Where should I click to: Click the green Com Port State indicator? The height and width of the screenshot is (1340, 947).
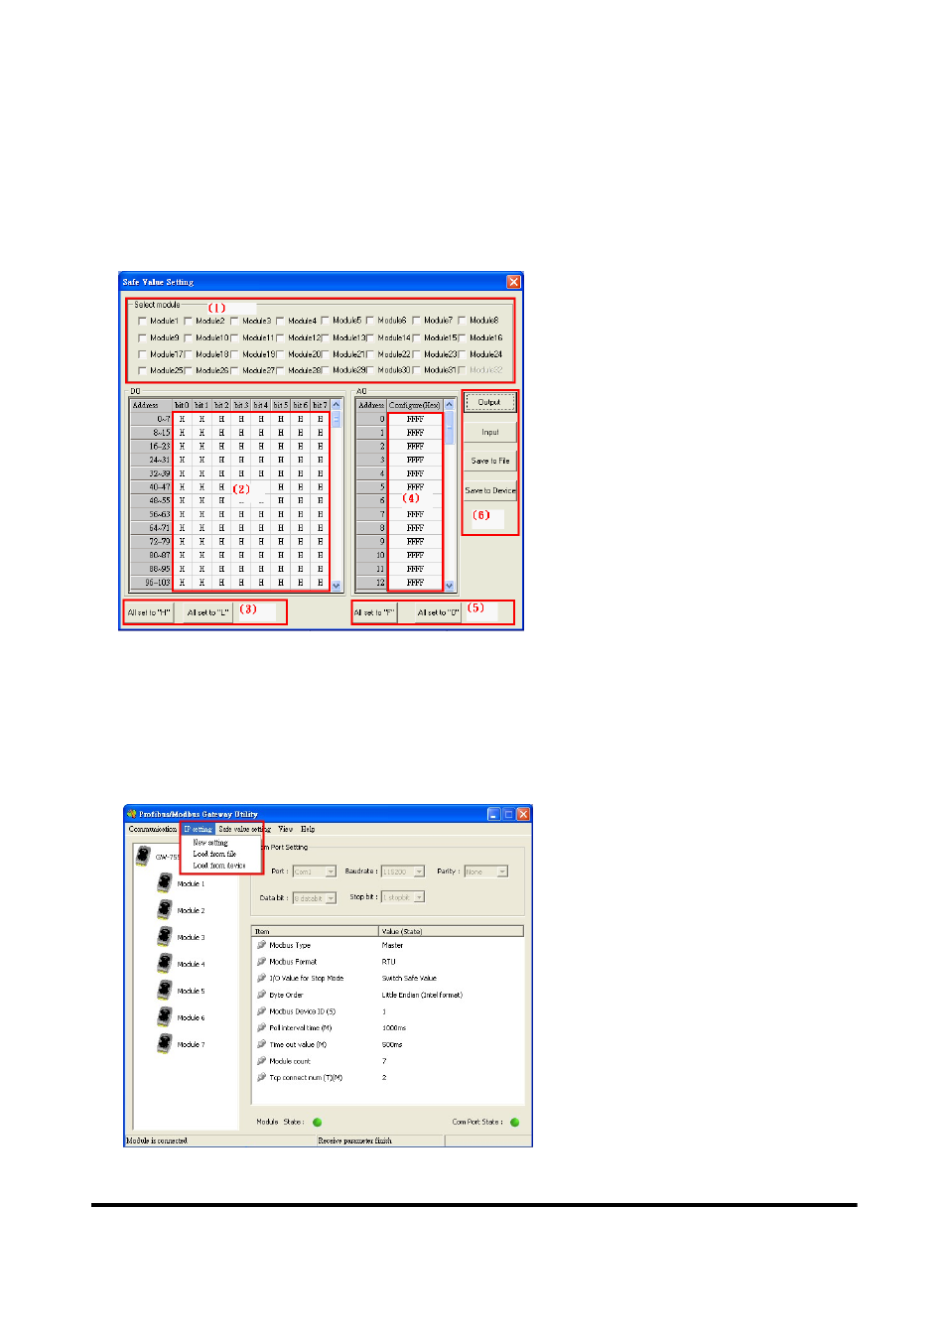(x=514, y=1123)
